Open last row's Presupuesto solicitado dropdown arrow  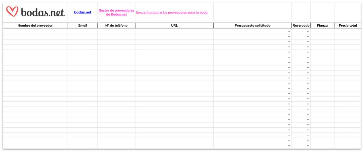click(x=289, y=146)
